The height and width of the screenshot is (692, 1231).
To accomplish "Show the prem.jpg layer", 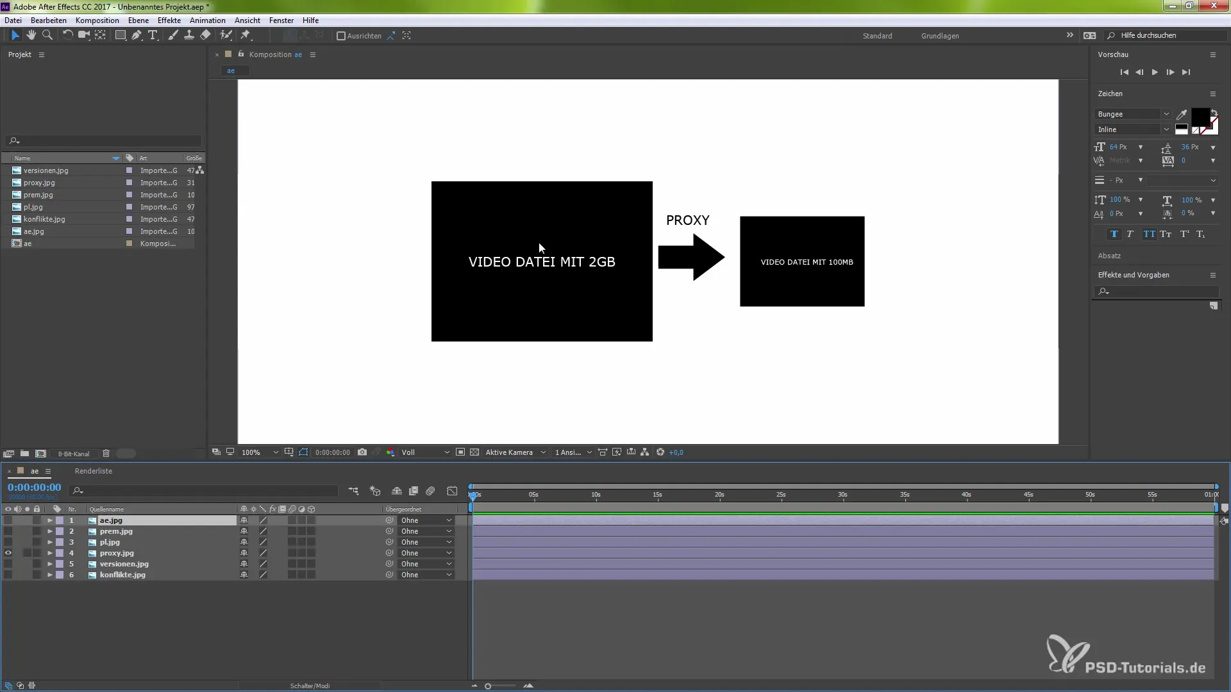I will [8, 531].
